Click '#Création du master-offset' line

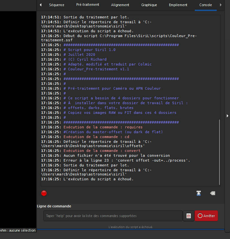[x=102, y=132]
